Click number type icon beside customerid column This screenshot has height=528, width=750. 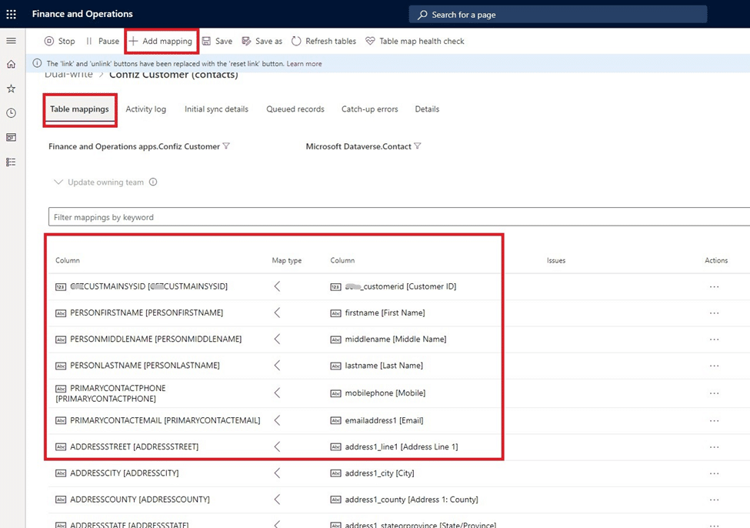tap(336, 287)
